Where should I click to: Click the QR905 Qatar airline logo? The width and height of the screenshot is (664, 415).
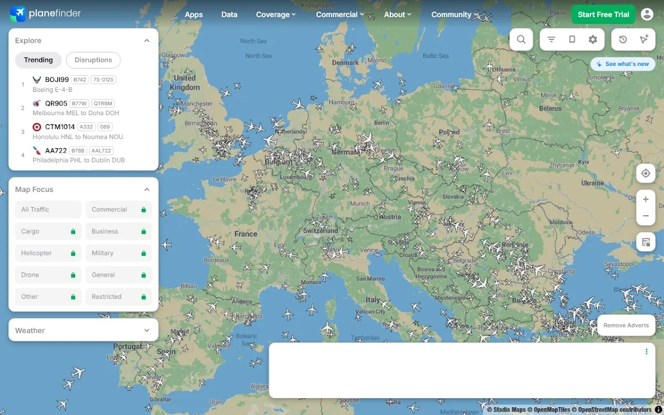point(37,103)
